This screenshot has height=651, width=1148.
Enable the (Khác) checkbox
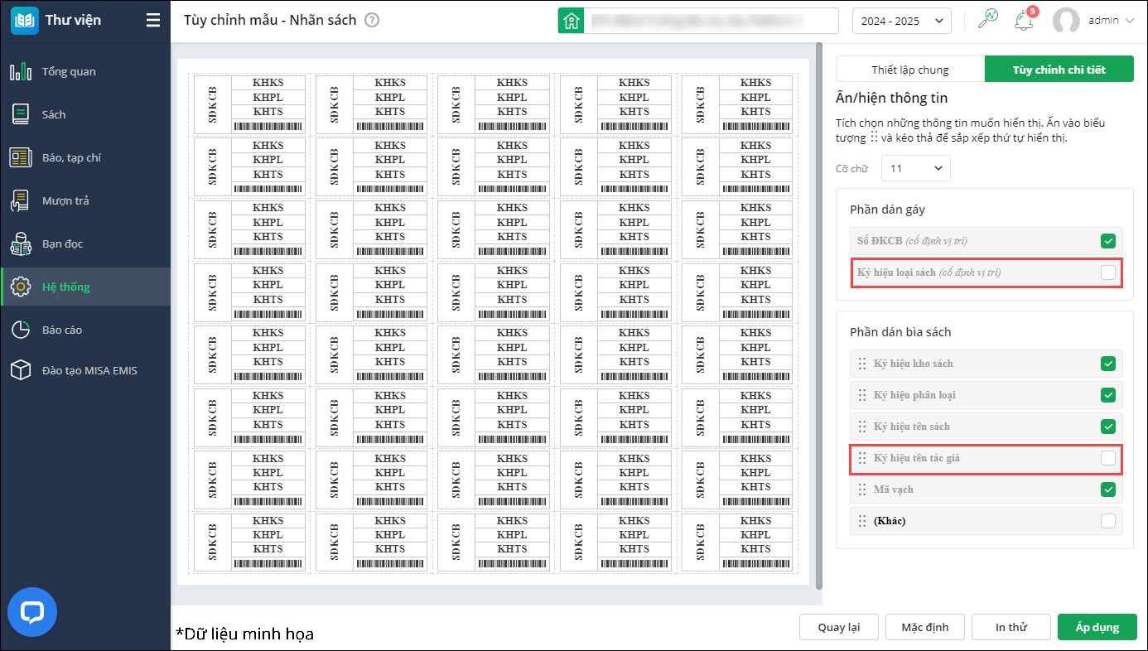(x=1108, y=521)
